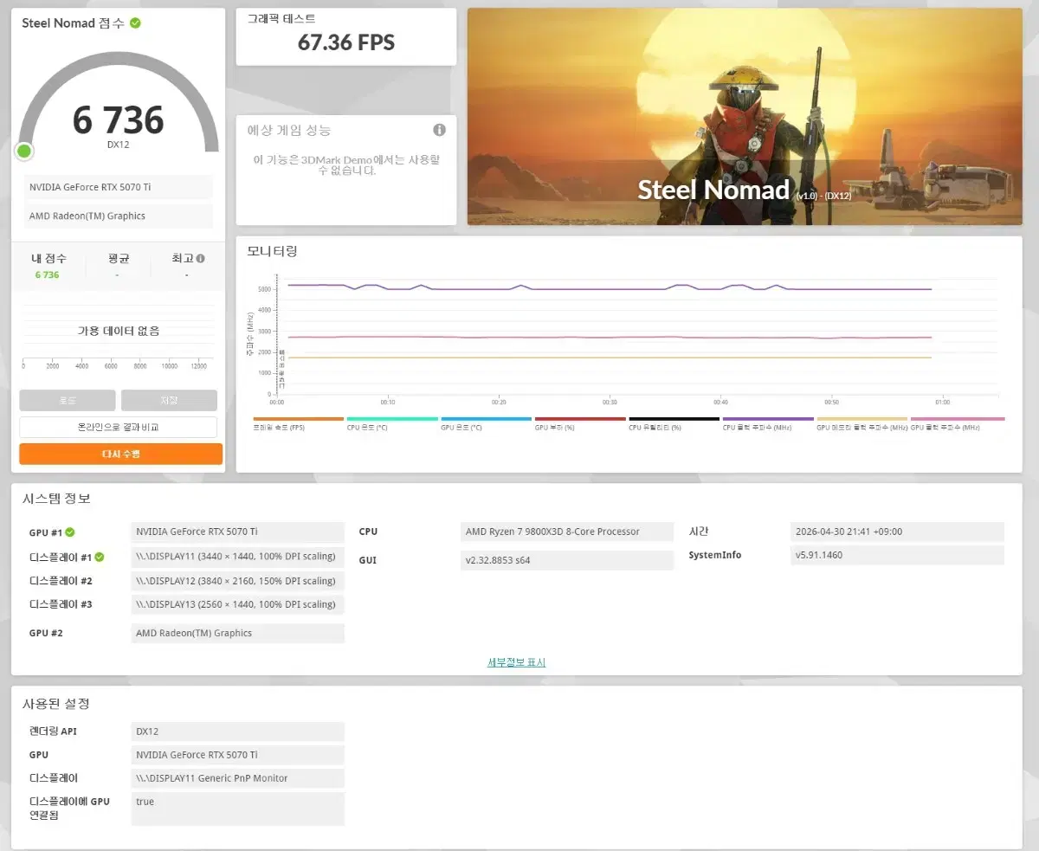Click the SystemInfo version v5.91.1460
Viewport: 1039px width, 851px height.
[898, 555]
